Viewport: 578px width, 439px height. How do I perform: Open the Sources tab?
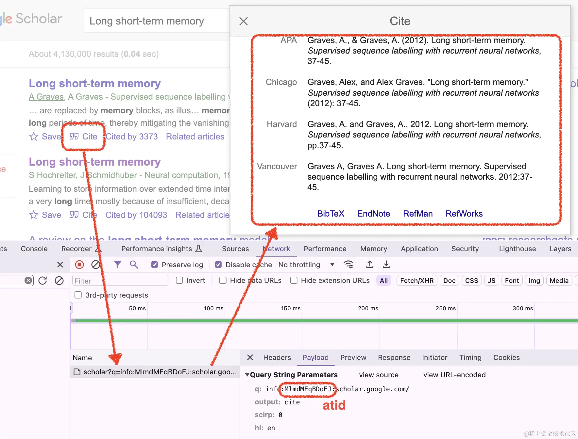click(235, 249)
